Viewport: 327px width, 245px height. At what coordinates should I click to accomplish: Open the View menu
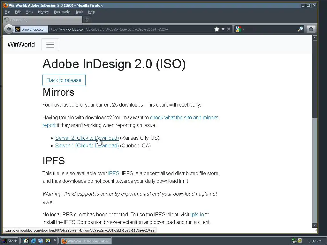(x=29, y=12)
